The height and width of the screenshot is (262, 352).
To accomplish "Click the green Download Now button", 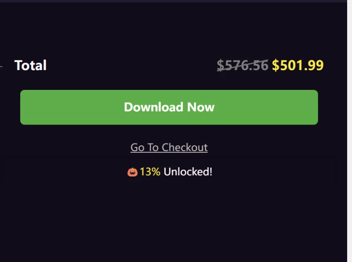I will [x=169, y=107].
